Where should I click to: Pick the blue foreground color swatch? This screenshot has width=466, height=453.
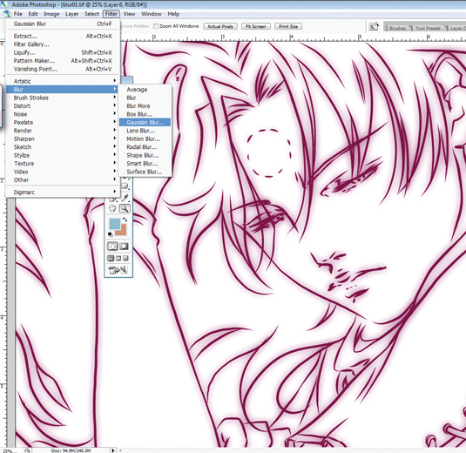(x=114, y=224)
